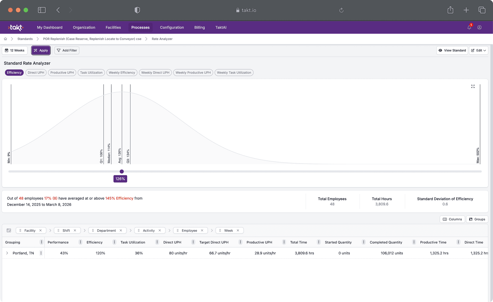Remove the Shift grouping chip
Viewport: 493px width, 302px height.
coord(75,230)
